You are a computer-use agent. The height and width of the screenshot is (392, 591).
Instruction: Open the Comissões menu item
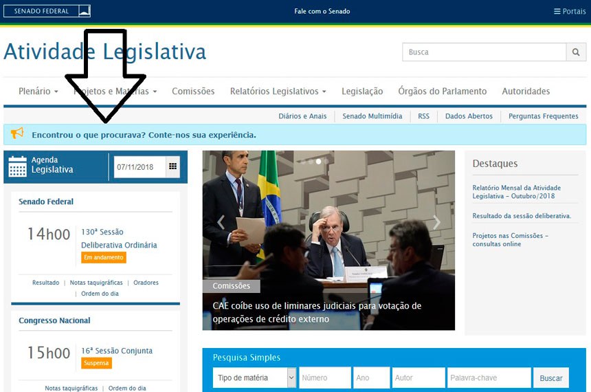pos(193,91)
